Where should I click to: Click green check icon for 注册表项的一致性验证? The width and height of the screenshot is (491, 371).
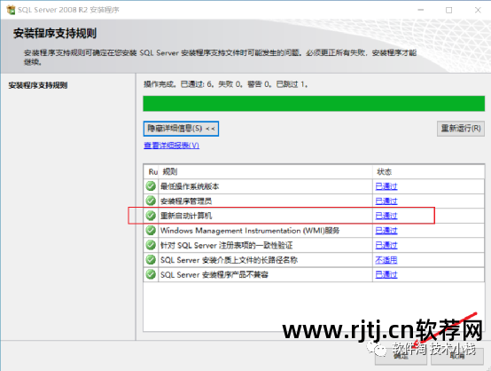pyautogui.click(x=151, y=245)
